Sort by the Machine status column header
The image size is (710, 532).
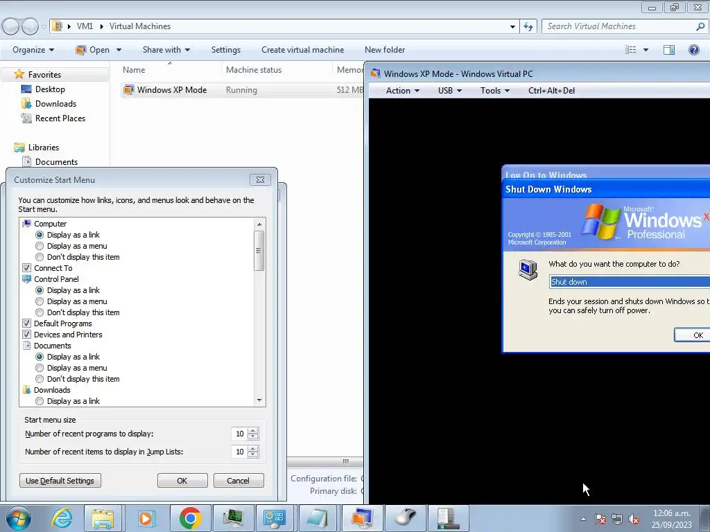[254, 70]
